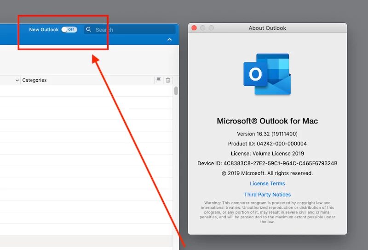The image size is (368, 250).
Task: Toggle the New Outlook switch
Action: [69, 29]
